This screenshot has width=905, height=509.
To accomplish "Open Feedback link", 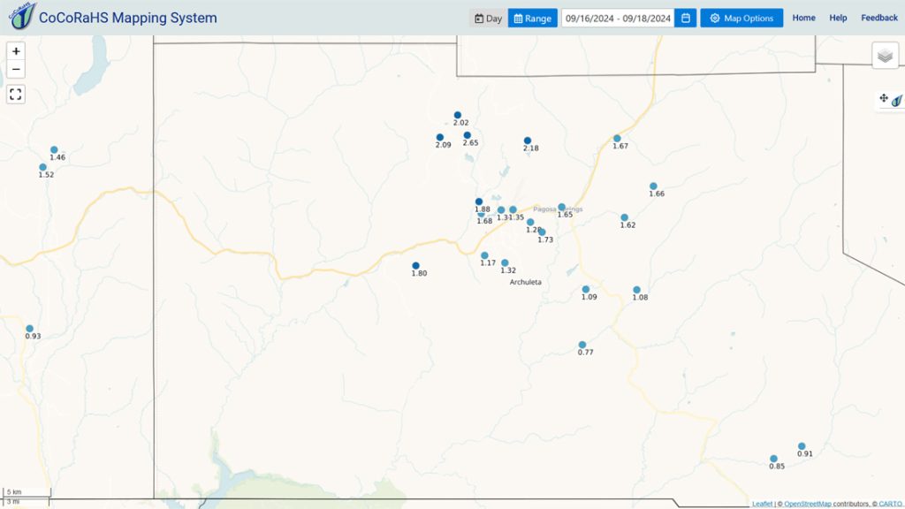I will [879, 18].
